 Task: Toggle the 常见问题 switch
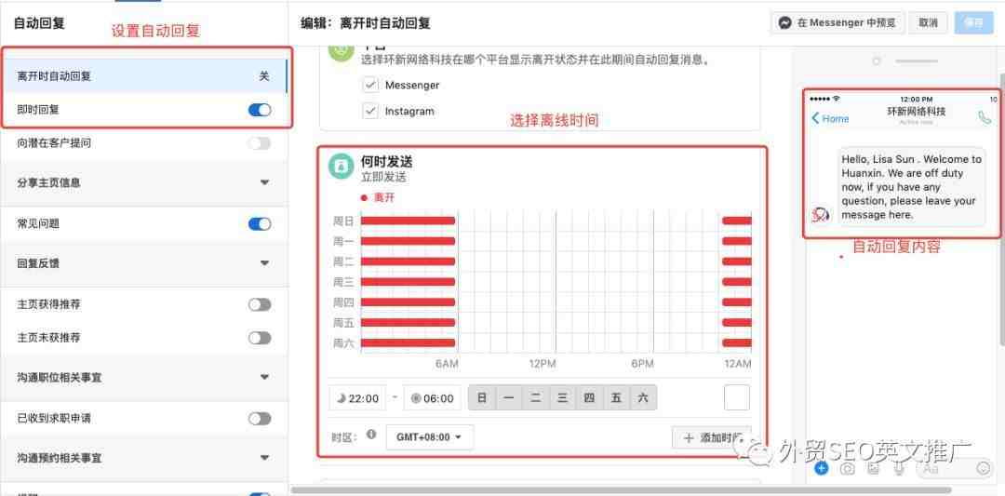[x=260, y=224]
